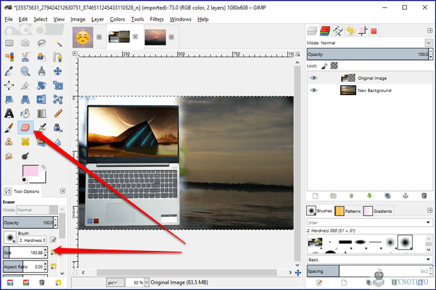Select the Fuzzy Select wand tool
436x290 pixels.
(x=58, y=43)
